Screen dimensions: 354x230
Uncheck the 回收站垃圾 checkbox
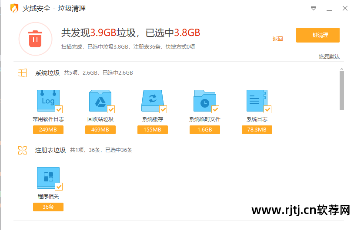(x=111, y=109)
